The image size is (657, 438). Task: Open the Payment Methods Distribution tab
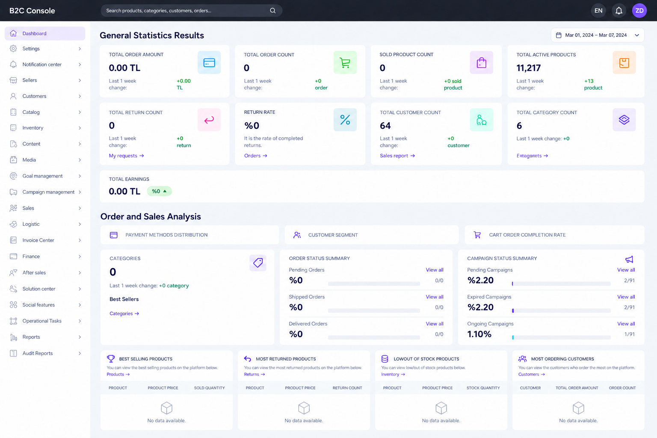189,235
